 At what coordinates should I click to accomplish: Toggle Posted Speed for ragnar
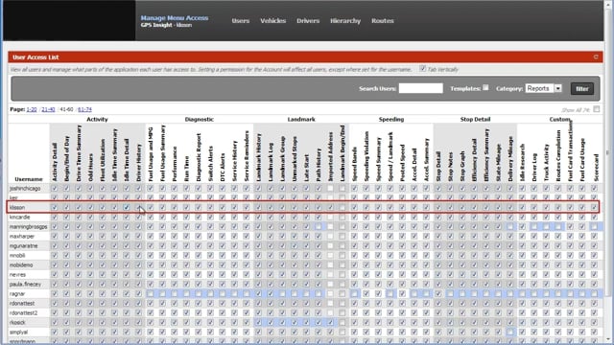(402, 293)
